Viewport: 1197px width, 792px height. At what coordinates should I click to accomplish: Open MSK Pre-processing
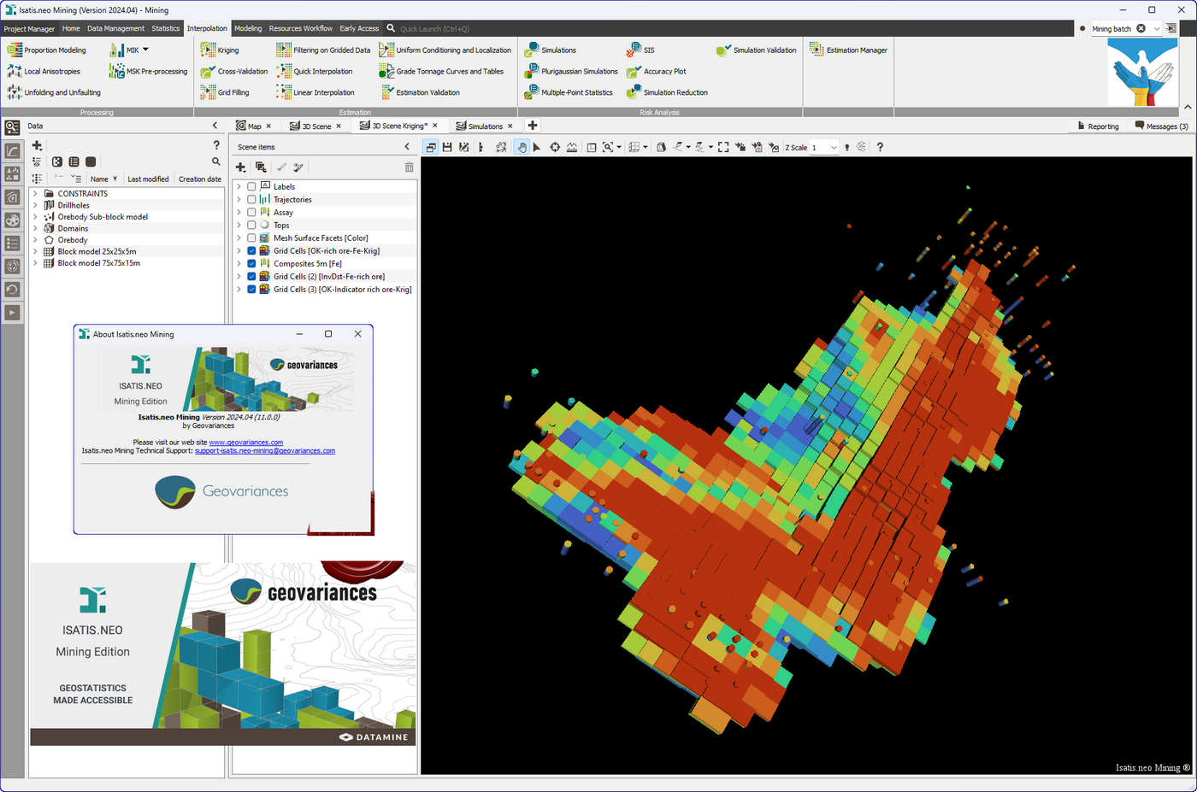point(148,72)
